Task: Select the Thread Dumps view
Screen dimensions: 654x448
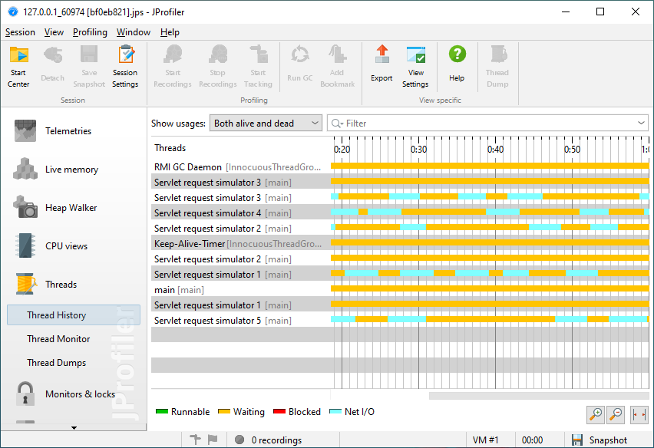Action: [x=56, y=363]
